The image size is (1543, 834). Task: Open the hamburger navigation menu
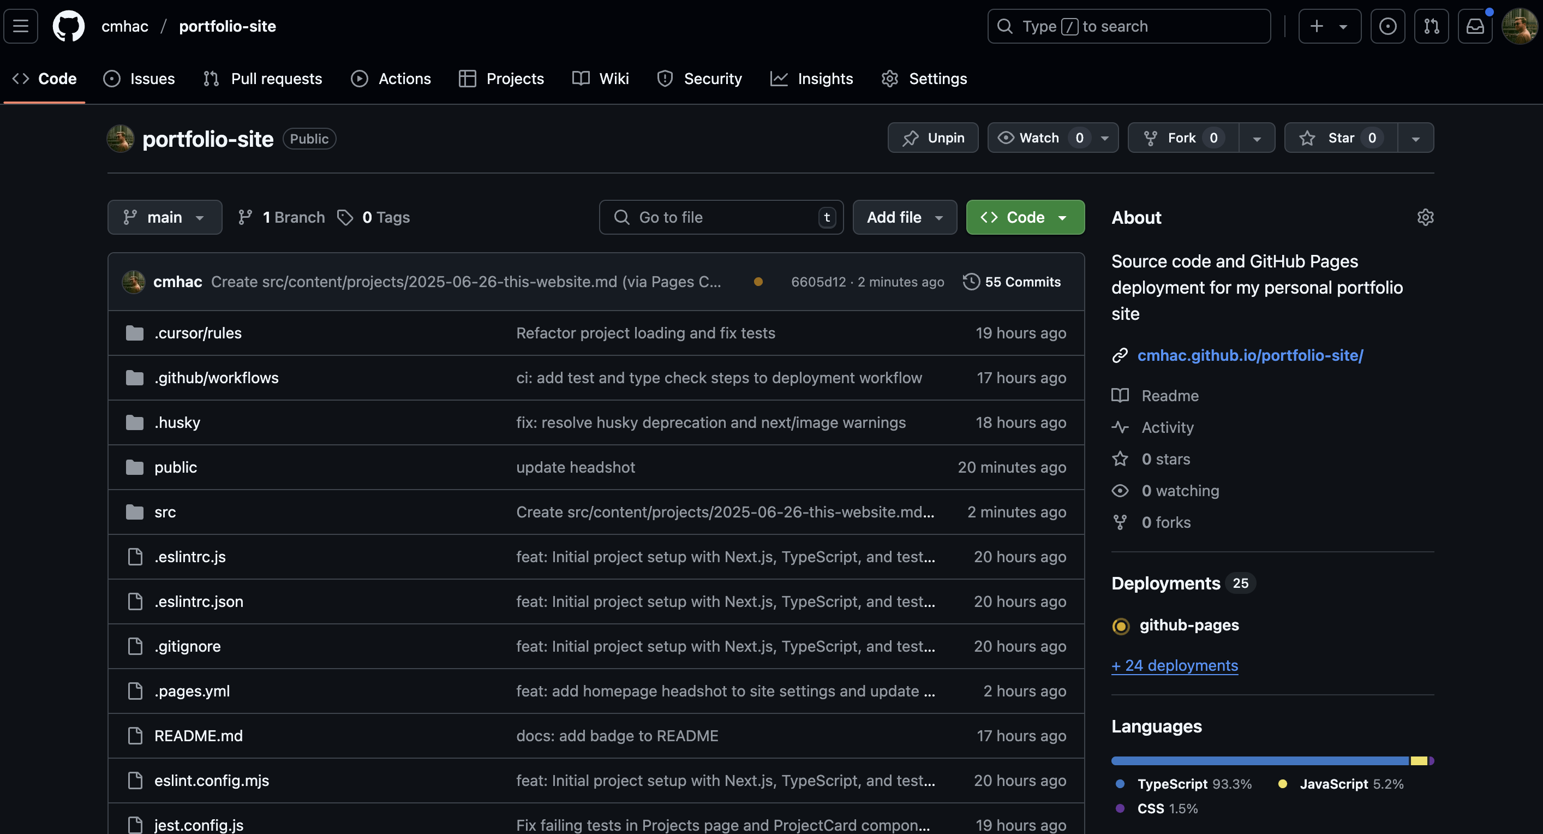[20, 26]
